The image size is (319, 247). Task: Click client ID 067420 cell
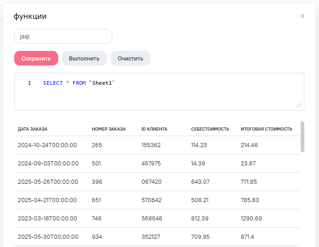pyautogui.click(x=152, y=182)
